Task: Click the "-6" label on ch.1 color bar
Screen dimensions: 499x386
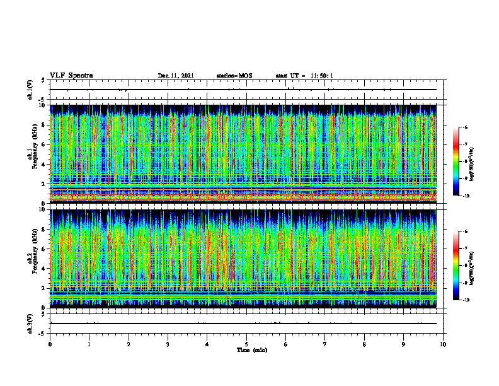Action: click(464, 127)
